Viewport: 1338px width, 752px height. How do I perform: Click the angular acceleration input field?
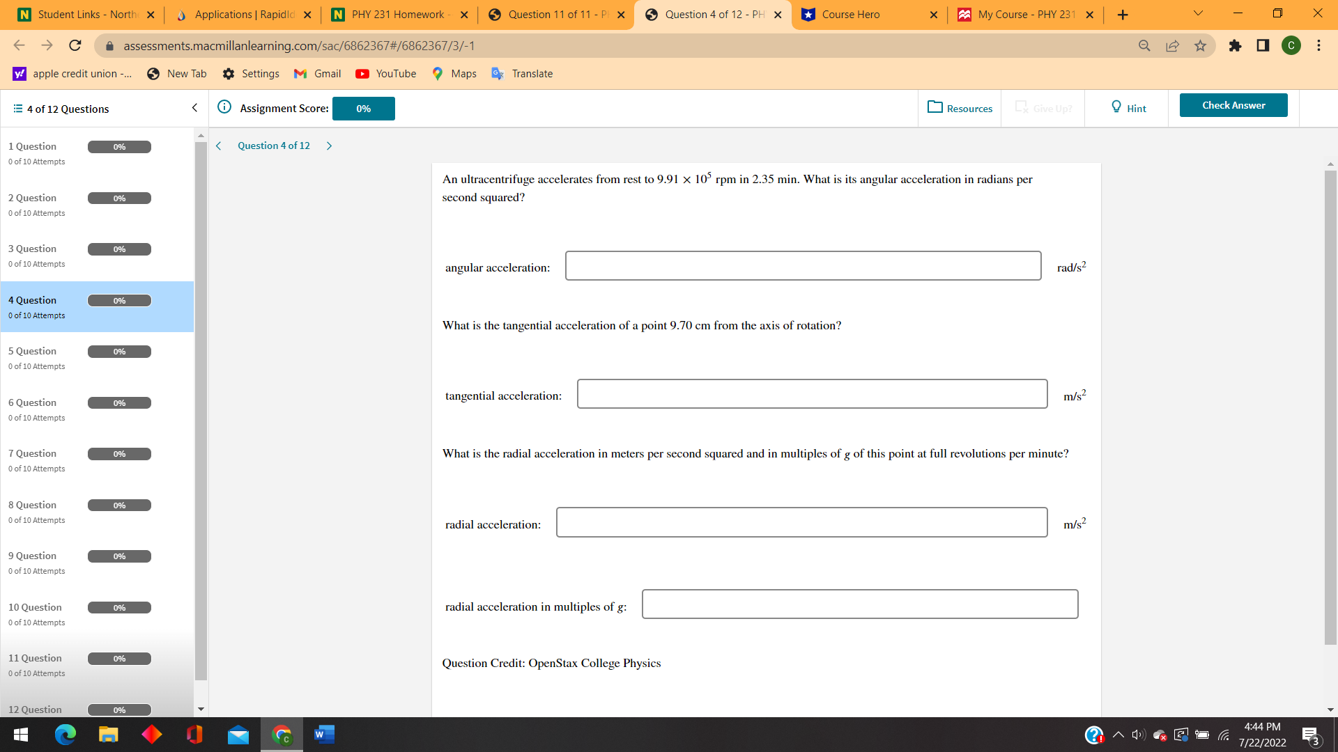(x=802, y=266)
